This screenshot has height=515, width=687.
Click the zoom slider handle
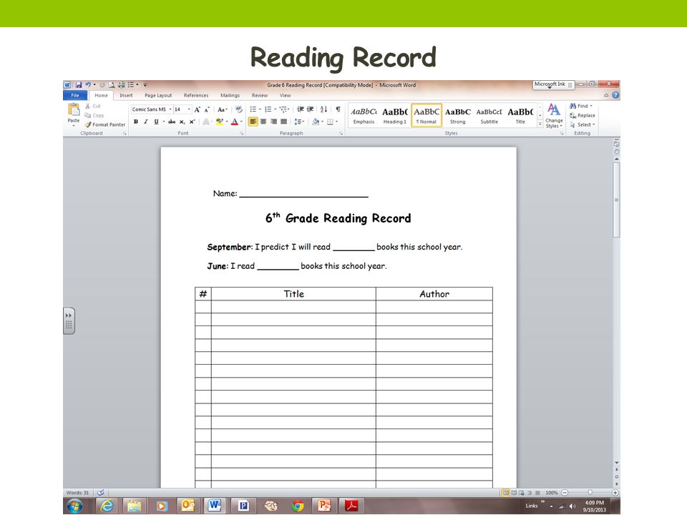click(590, 493)
